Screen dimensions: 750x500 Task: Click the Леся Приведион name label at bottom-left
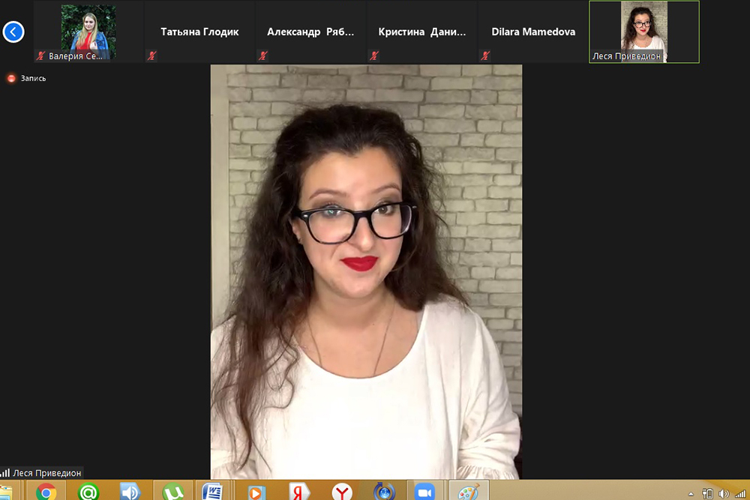coord(46,473)
